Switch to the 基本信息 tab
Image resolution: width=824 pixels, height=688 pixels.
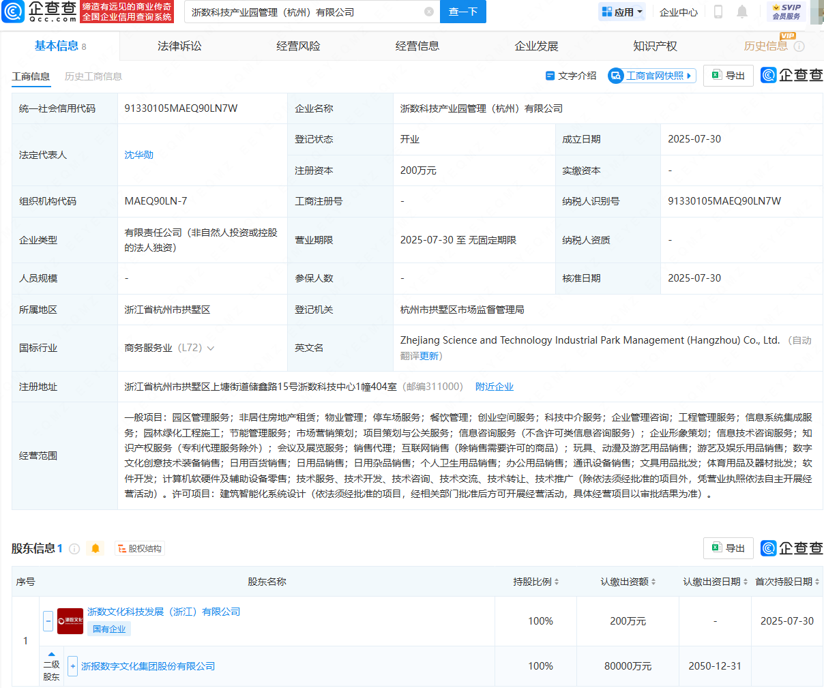(x=60, y=46)
